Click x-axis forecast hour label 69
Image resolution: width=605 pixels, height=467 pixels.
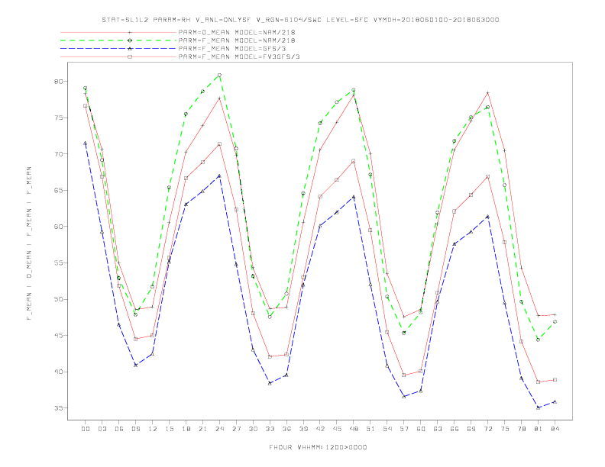[471, 429]
